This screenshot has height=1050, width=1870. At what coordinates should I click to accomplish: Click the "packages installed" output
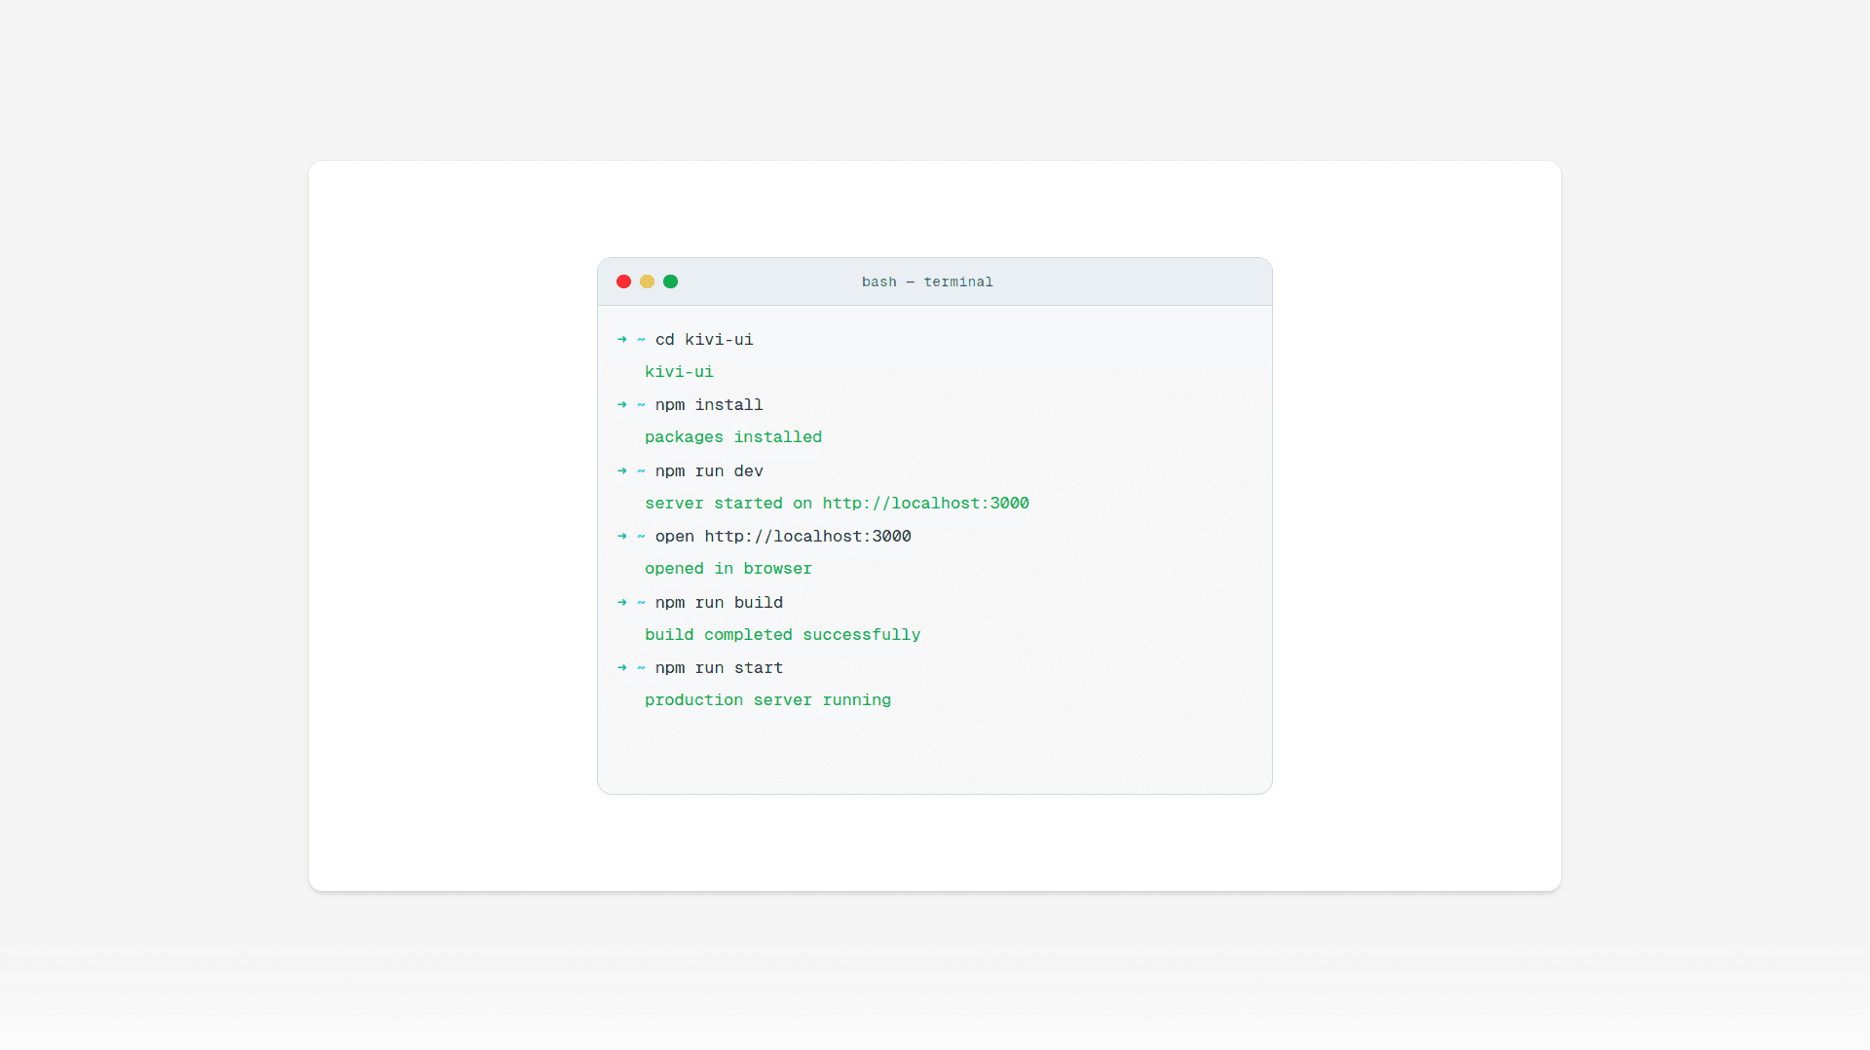pos(733,437)
